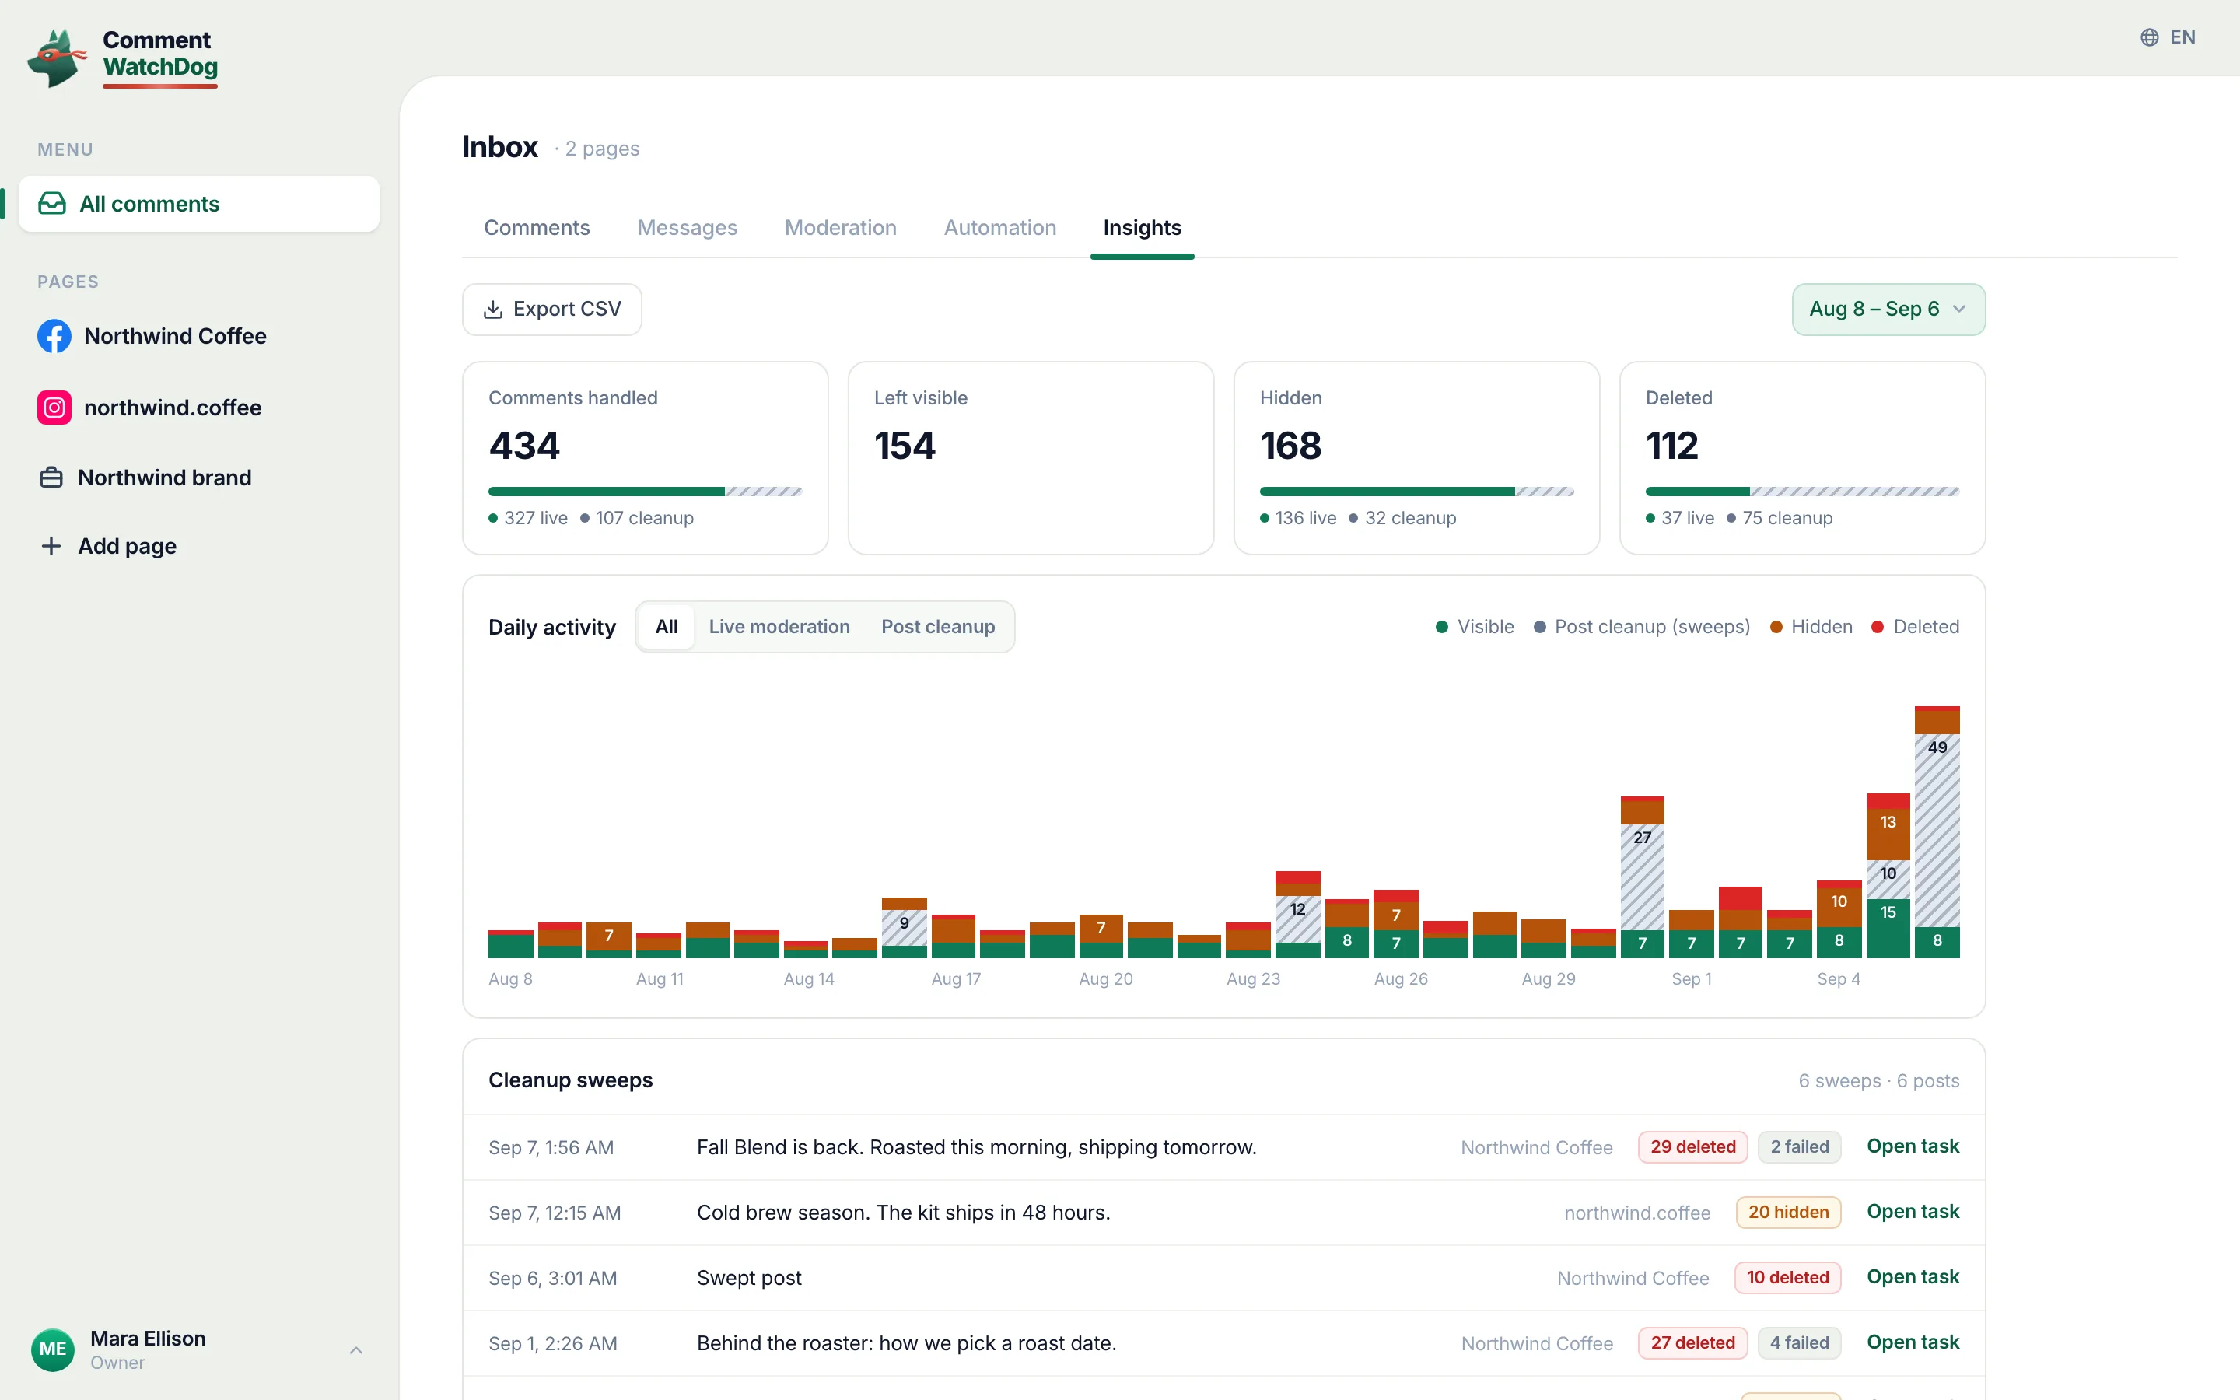Click the 4 failed badge
Viewport: 2240px width, 1400px height.
[x=1800, y=1342]
